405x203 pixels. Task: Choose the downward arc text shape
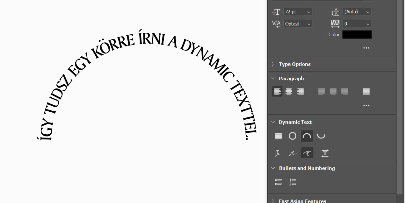pos(321,136)
